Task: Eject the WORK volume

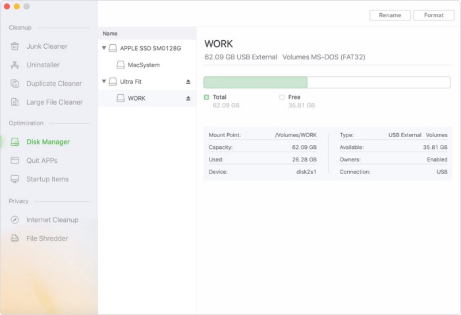Action: (188, 98)
